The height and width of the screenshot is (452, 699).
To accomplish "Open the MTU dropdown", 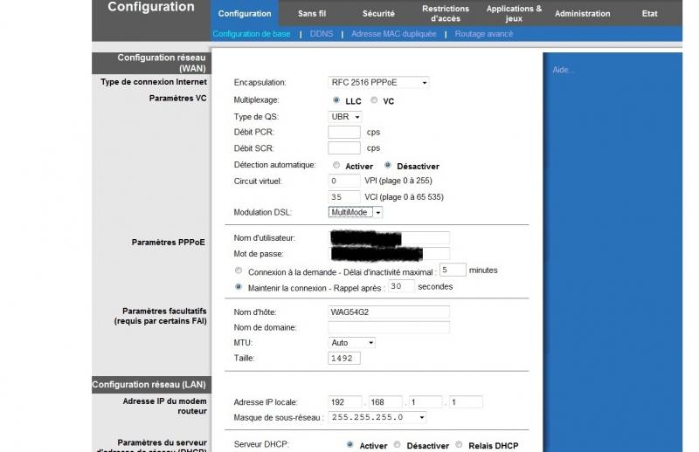I will (x=352, y=343).
